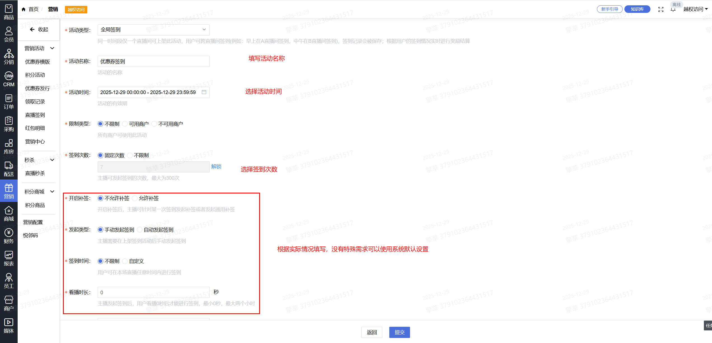Select 允许补签 radio option
Image resolution: width=712 pixels, height=343 pixels.
tap(135, 198)
